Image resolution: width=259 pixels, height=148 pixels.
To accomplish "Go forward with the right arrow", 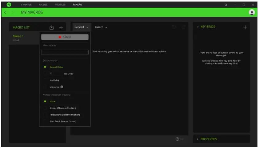I will [13, 12].
